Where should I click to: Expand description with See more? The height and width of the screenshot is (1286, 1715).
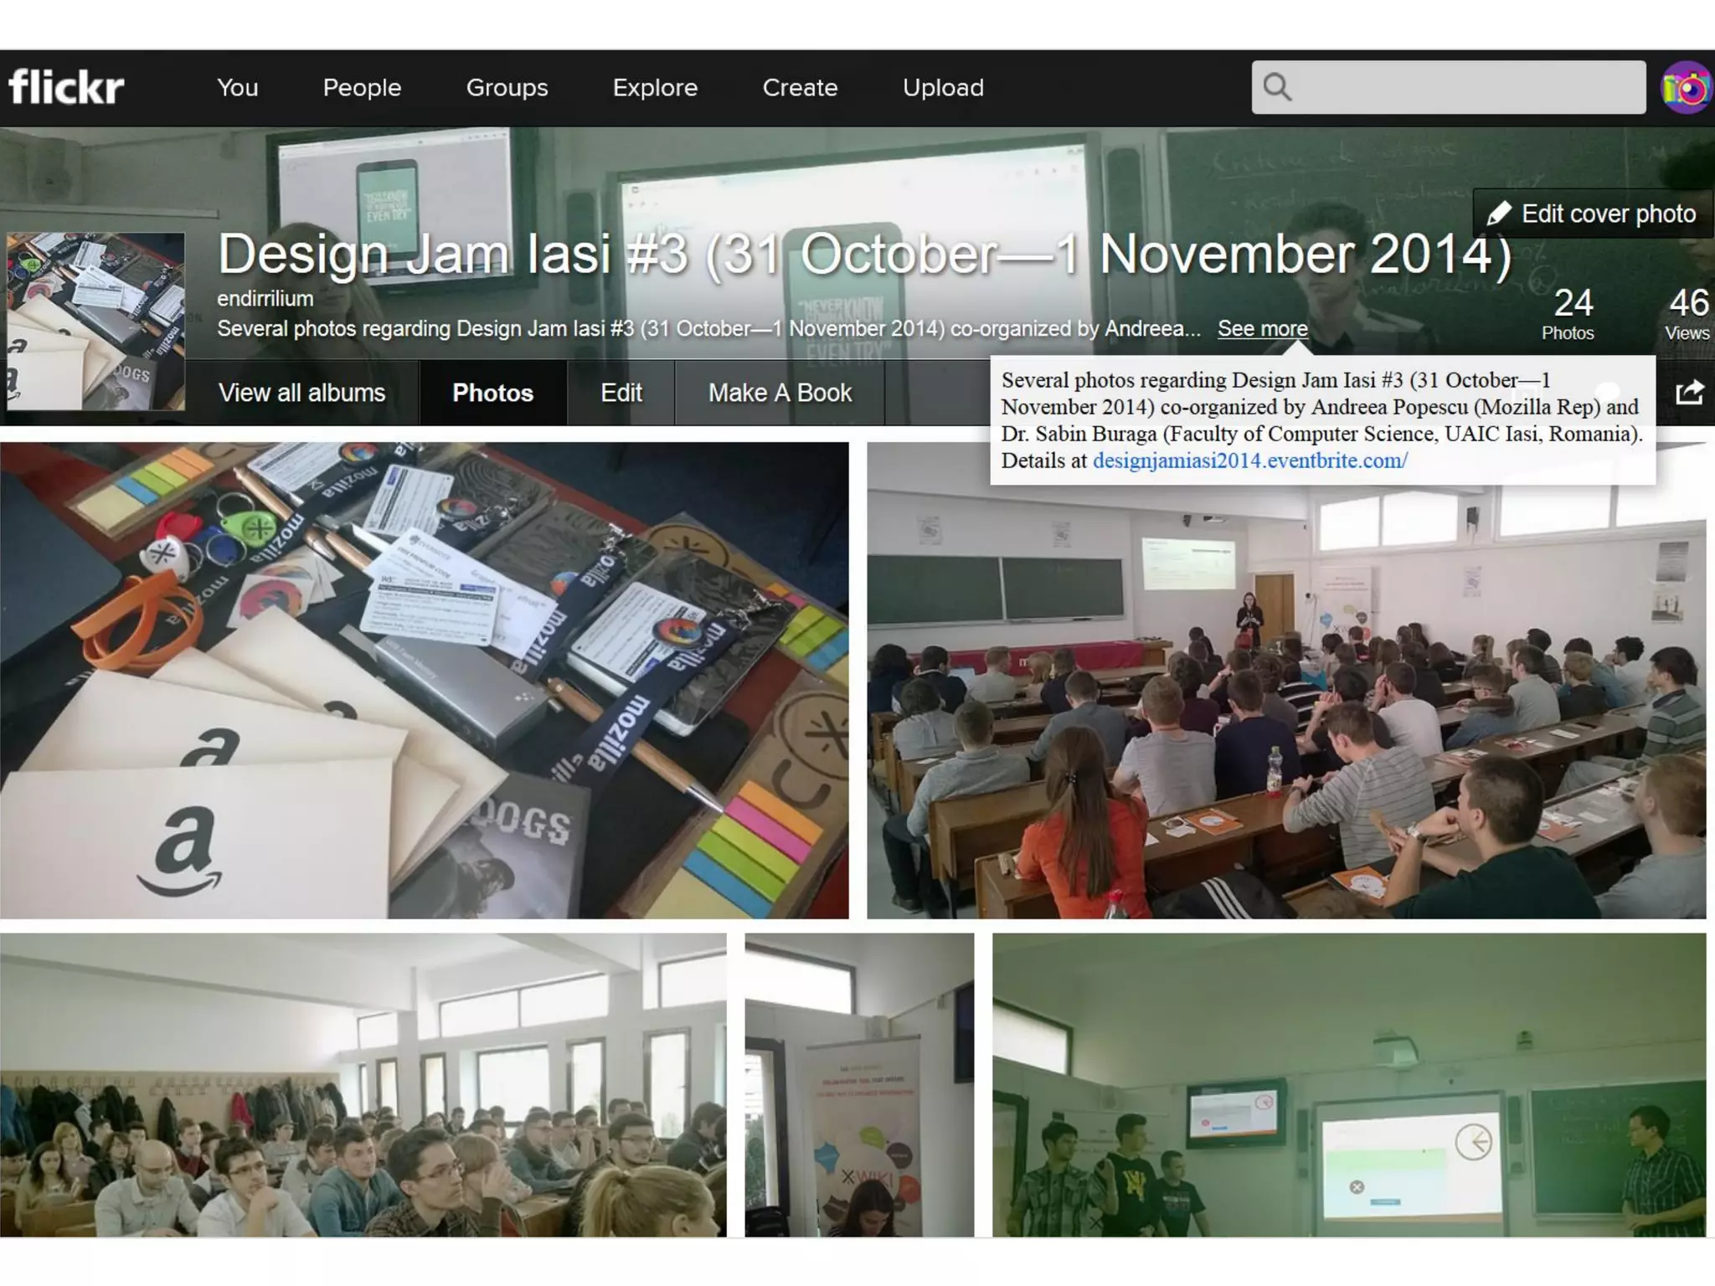point(1262,329)
